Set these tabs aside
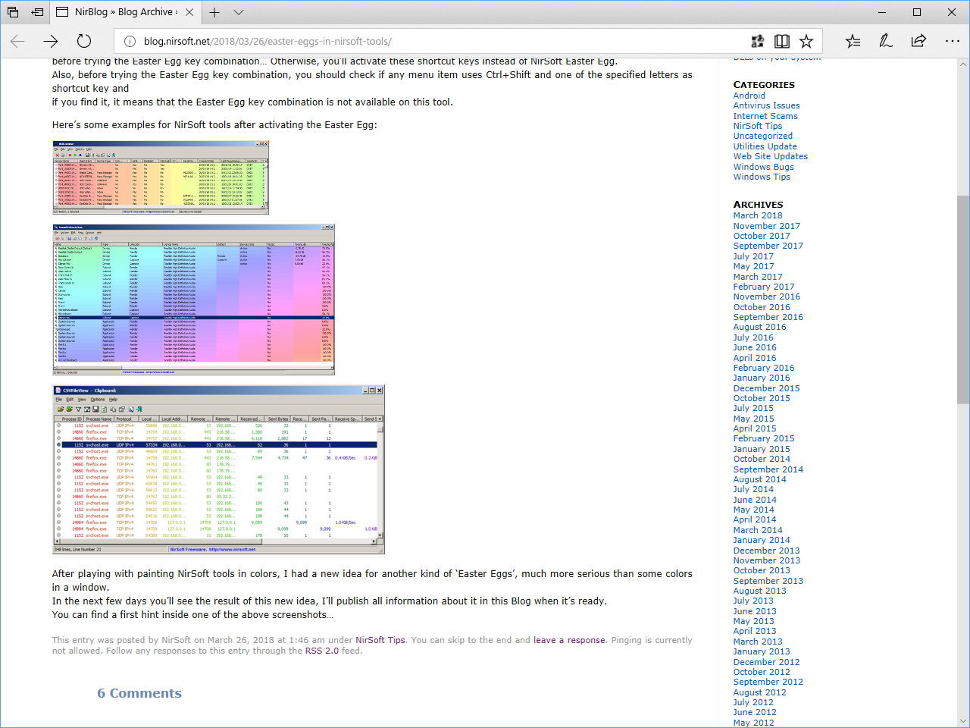 pyautogui.click(x=37, y=12)
